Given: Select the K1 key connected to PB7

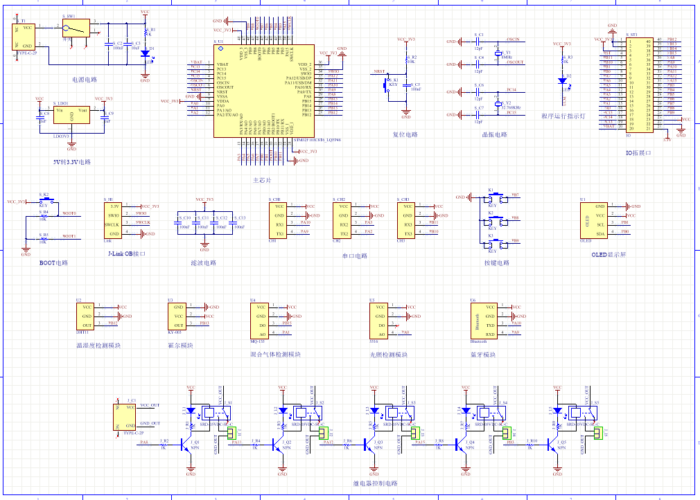Looking at the screenshot, I should point(496,197).
